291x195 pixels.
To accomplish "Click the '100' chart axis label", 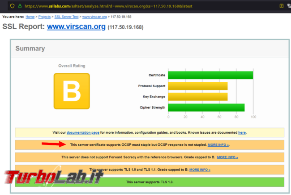I will click(x=253, y=117).
